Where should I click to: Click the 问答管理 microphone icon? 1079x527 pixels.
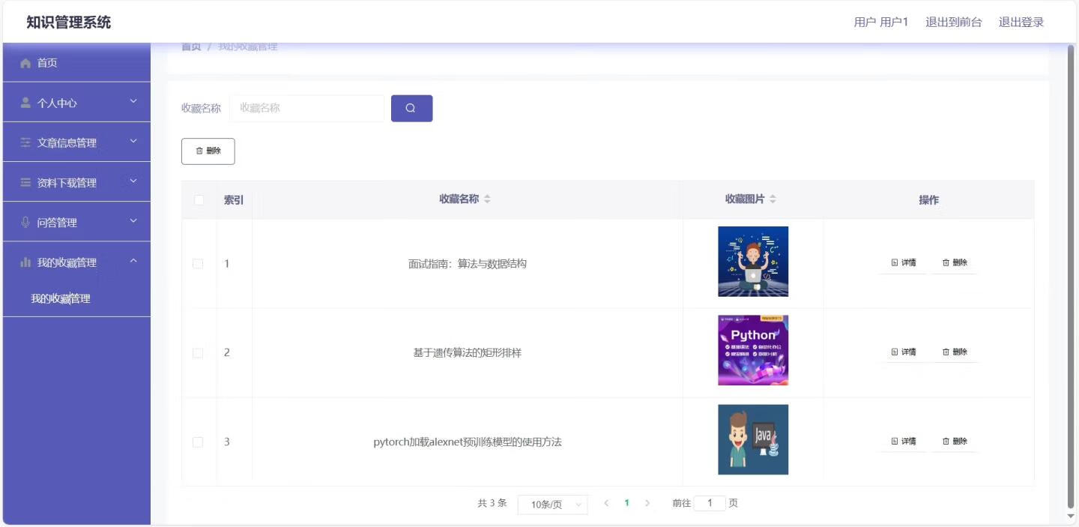[x=25, y=223]
